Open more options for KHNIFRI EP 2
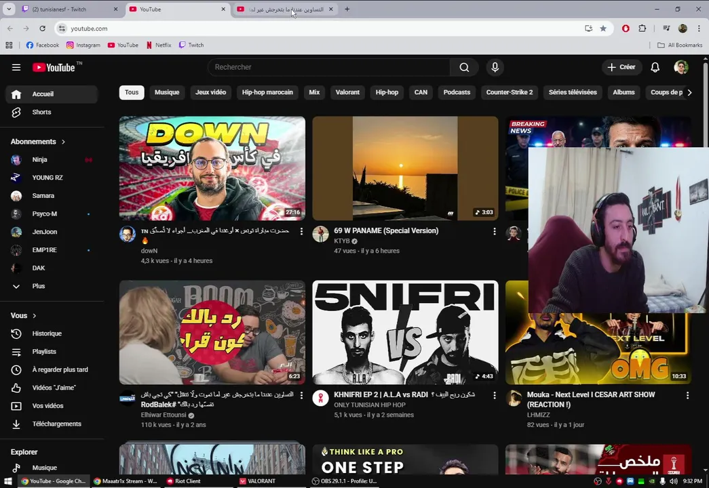This screenshot has width=709, height=488. (x=494, y=395)
